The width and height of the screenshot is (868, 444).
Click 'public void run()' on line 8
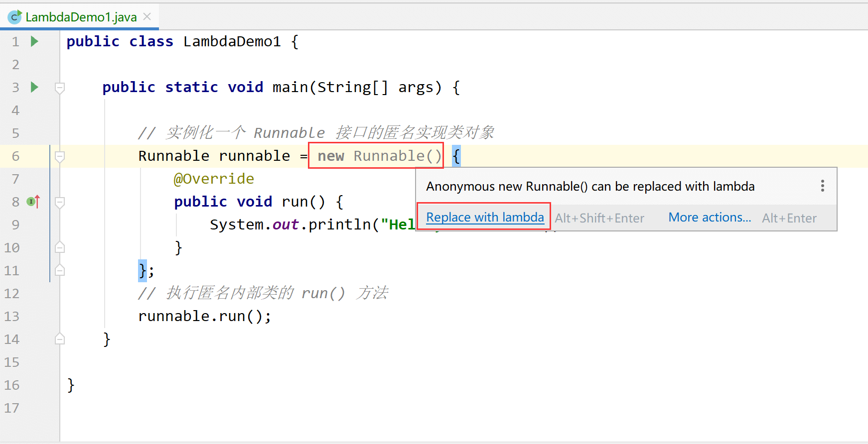250,202
